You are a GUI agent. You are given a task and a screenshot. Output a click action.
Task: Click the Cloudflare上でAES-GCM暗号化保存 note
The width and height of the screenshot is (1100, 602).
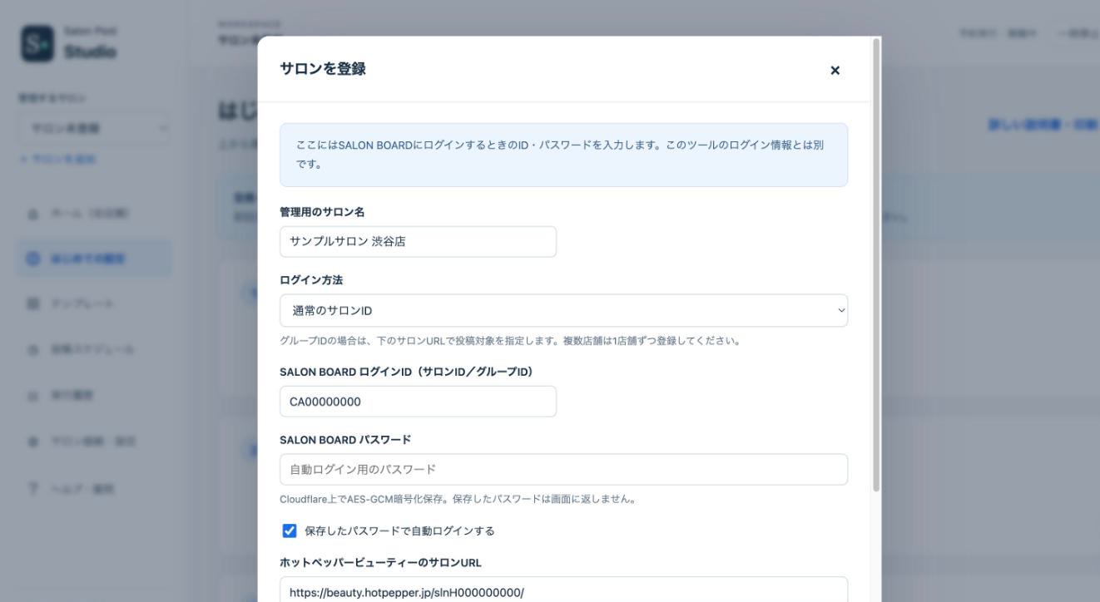click(458, 500)
